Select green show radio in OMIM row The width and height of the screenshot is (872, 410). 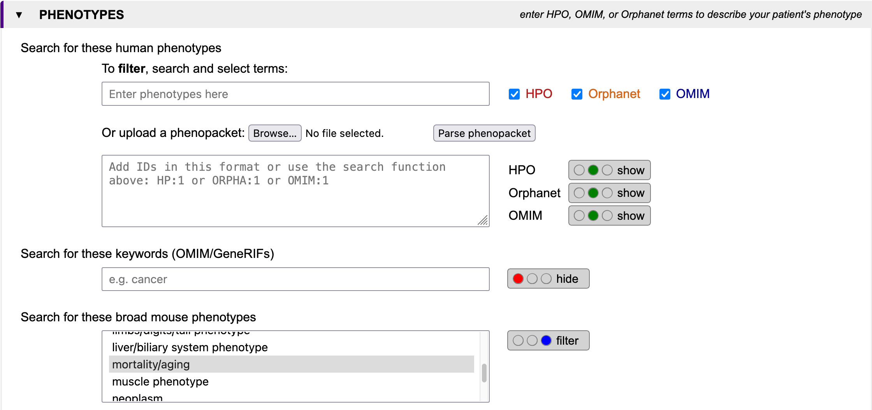click(593, 216)
